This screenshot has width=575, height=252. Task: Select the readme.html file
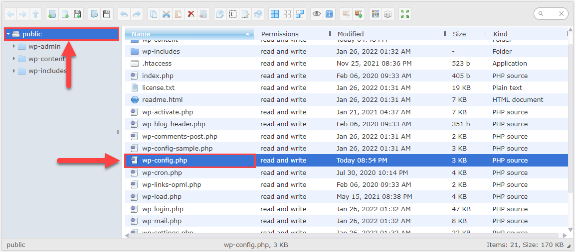coord(346,99)
